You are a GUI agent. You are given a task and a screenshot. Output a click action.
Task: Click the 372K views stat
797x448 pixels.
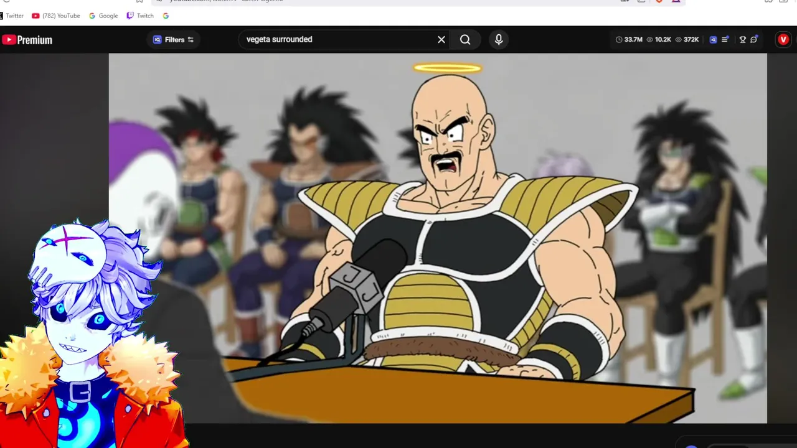(x=687, y=40)
